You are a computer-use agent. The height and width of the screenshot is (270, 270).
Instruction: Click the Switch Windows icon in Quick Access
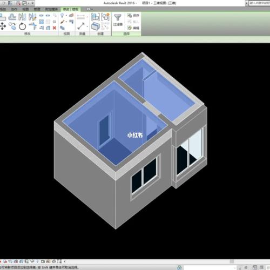(x=24, y=3)
